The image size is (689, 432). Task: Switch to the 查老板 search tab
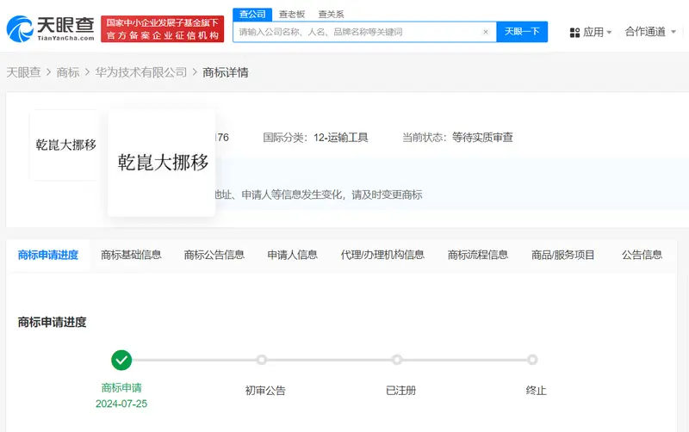coord(292,14)
